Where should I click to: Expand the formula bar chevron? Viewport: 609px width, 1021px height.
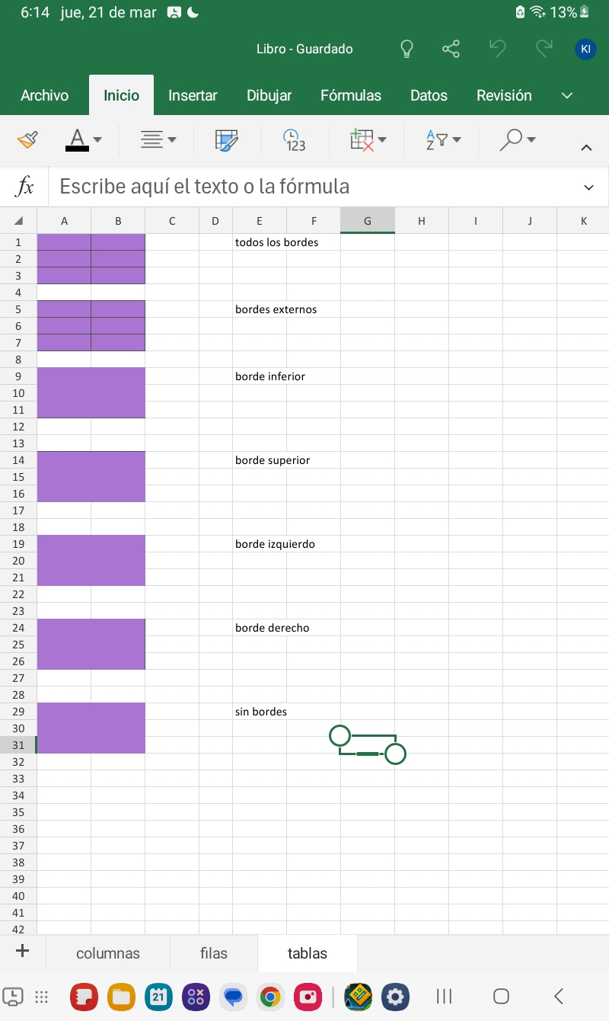pos(588,187)
